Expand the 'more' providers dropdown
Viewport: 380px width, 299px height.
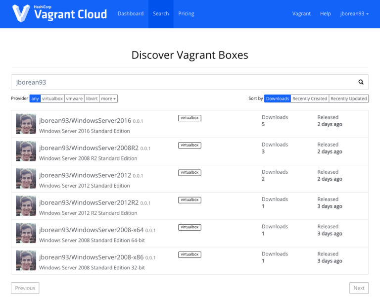[108, 99]
